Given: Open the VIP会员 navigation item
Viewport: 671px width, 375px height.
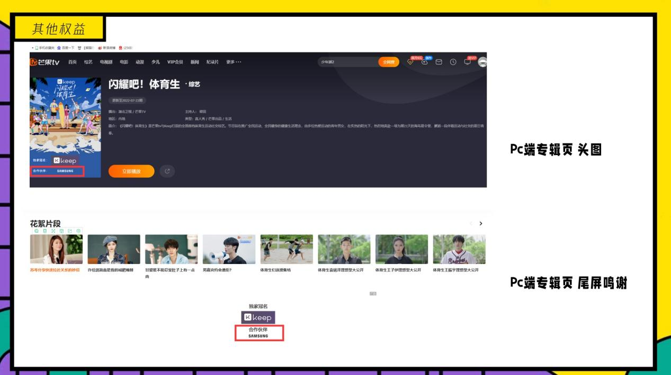Looking at the screenshot, I should coord(175,62).
